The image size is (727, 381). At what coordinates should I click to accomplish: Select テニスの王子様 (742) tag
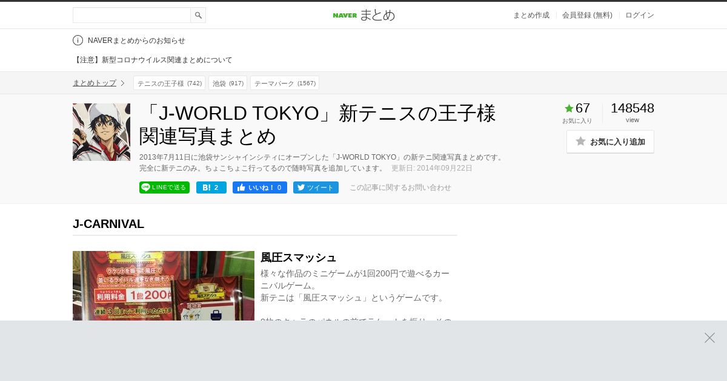click(x=169, y=83)
